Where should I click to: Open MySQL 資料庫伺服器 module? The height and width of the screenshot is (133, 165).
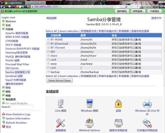(18, 57)
